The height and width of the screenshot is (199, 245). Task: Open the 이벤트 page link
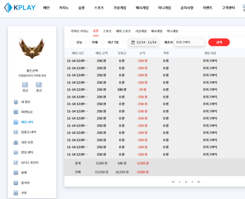pyautogui.click(x=207, y=8)
